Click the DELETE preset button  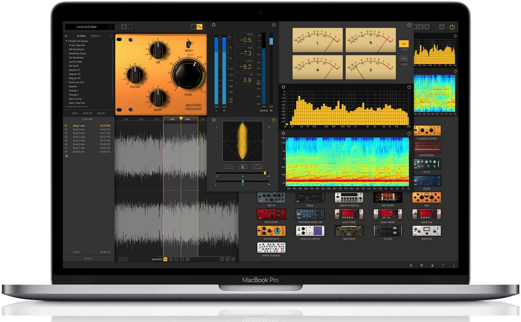[101, 113]
